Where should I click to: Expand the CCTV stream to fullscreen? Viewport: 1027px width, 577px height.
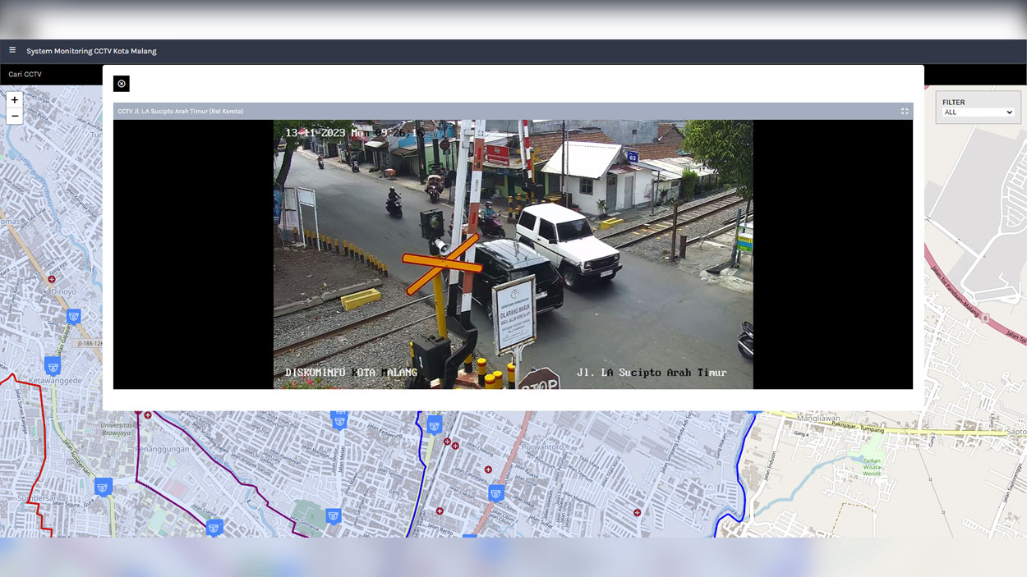(x=905, y=111)
